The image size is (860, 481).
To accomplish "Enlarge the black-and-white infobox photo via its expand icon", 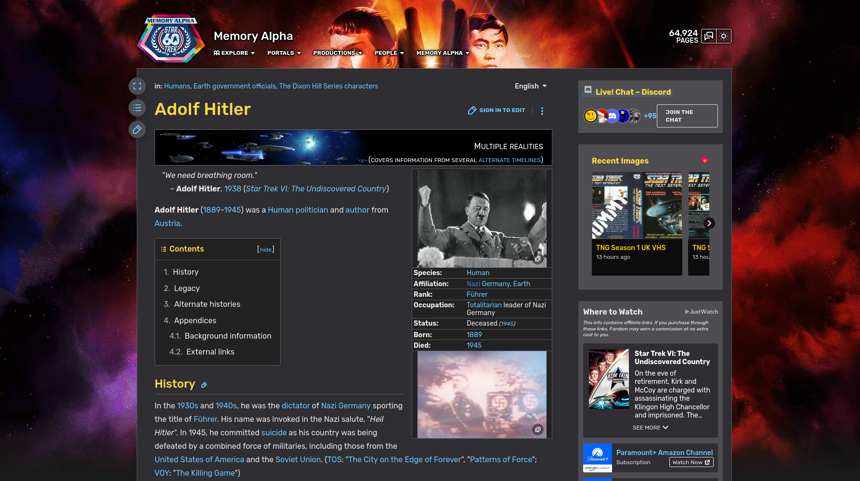I will click(538, 259).
